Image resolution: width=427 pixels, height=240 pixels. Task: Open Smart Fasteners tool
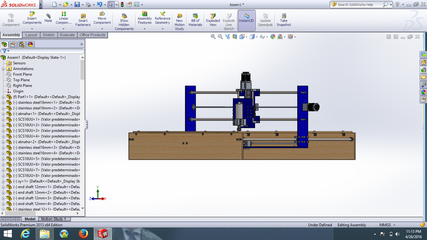point(83,20)
